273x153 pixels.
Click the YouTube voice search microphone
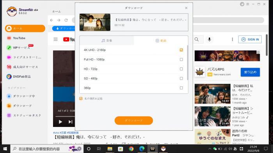point(209,39)
